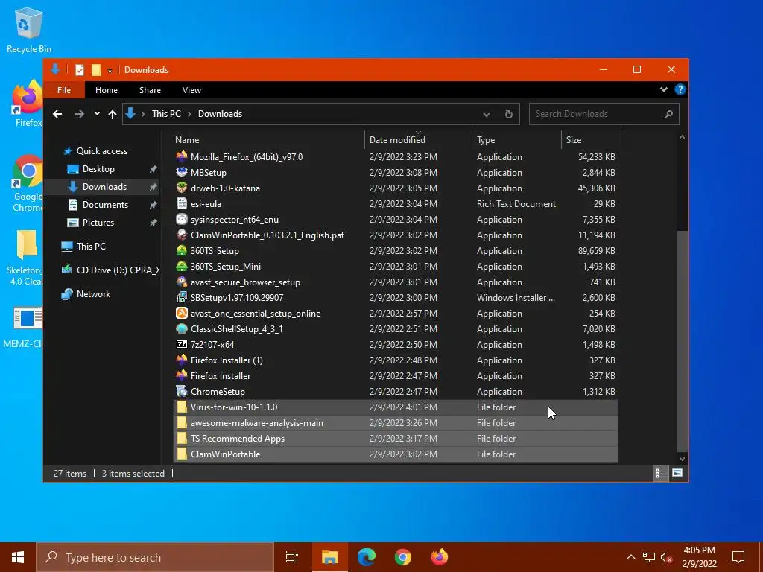Click the avast_one_essential_setup_online icon
Viewport: 763px width, 572px height.
182,314
